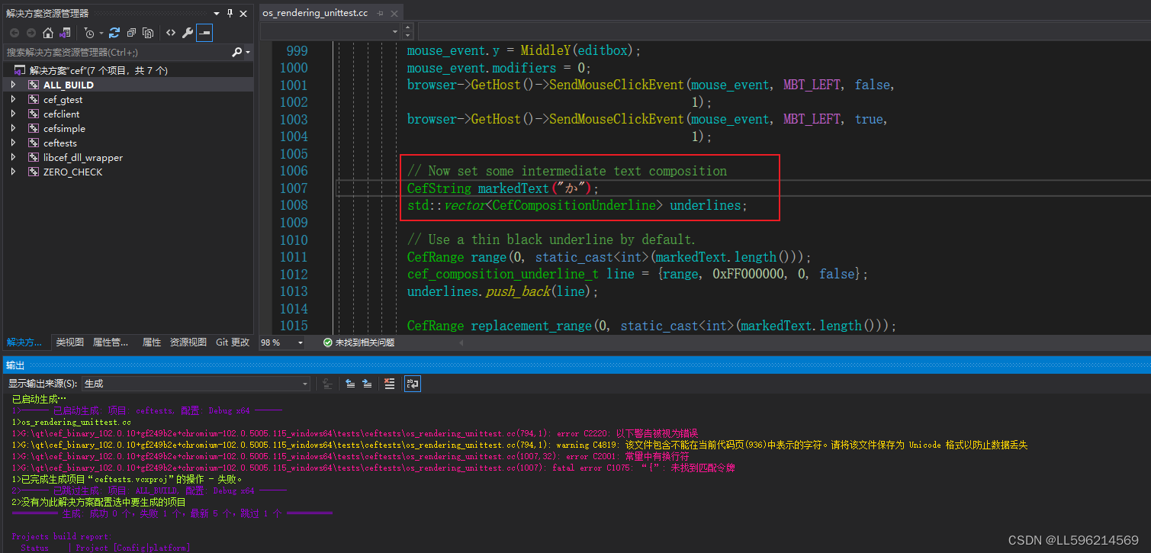Click warning C4819 output line
This screenshot has width=1151, height=553.
pyautogui.click(x=519, y=445)
